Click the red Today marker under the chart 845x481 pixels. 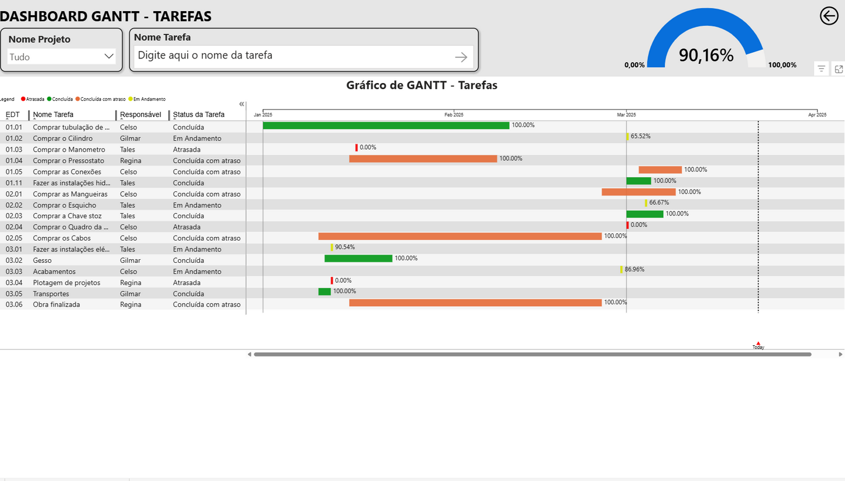758,344
